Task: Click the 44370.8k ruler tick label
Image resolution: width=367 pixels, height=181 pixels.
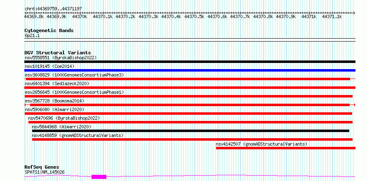Action: pos(263,17)
